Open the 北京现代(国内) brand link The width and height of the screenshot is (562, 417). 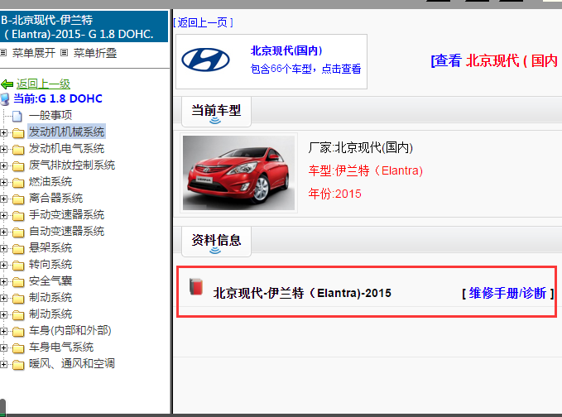coord(286,50)
